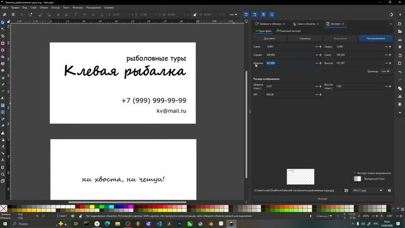Toggle the lock of current layer in status bar
The image size is (405, 228).
click(80, 216)
